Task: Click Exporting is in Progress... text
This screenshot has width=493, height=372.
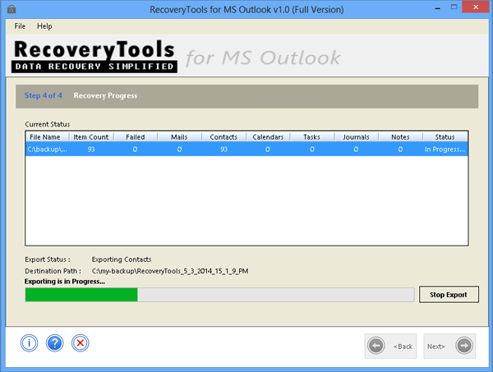Action: coord(65,281)
